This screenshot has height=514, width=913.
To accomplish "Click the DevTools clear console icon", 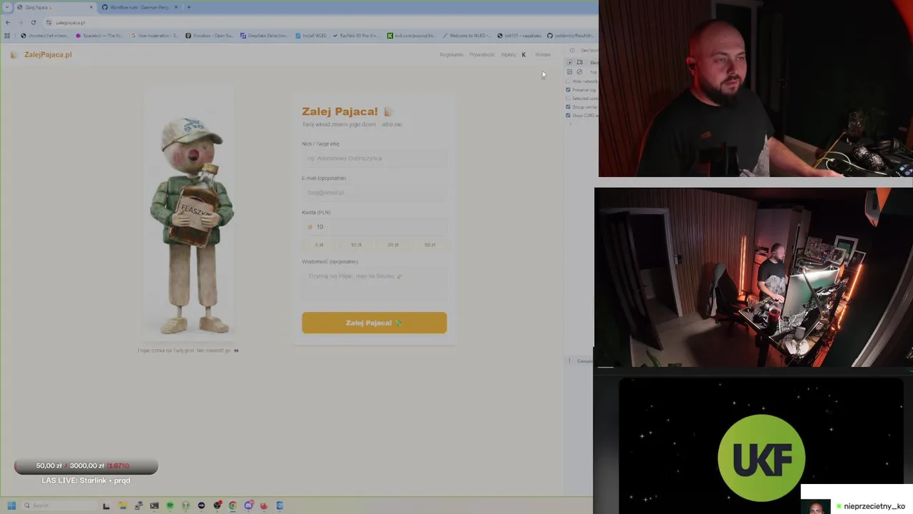I will click(579, 72).
